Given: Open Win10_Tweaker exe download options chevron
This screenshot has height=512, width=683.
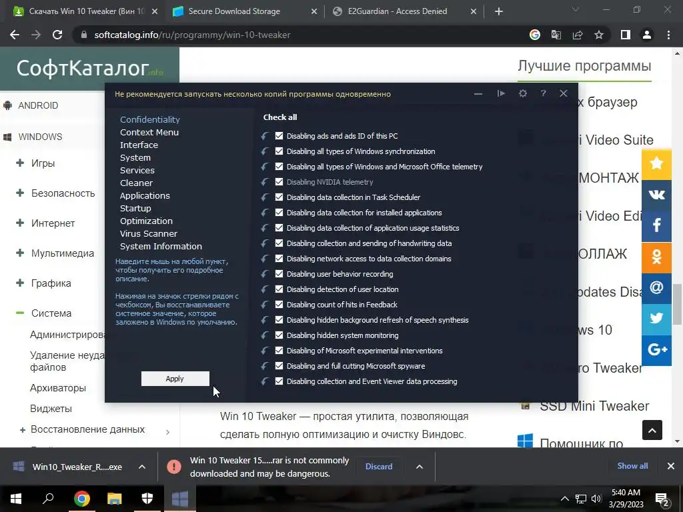Looking at the screenshot, I should point(141,467).
